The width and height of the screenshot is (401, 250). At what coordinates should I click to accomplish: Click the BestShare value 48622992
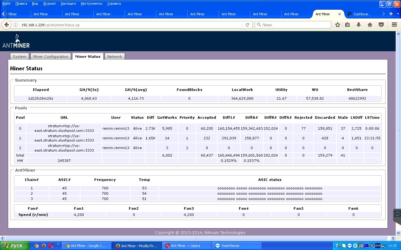[x=357, y=98]
